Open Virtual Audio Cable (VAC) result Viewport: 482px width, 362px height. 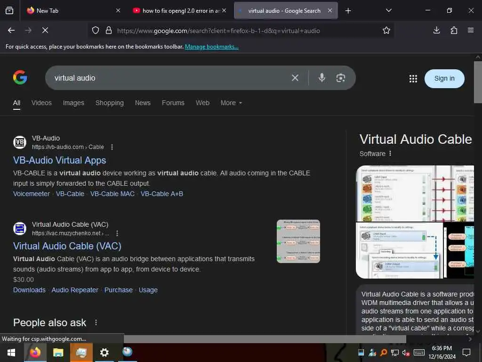point(67,246)
